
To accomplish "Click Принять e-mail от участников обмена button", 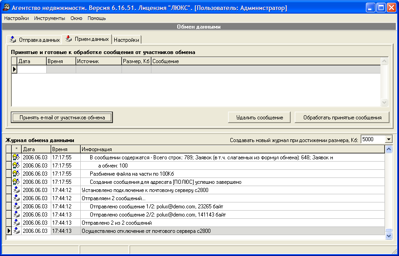I will (62, 118).
